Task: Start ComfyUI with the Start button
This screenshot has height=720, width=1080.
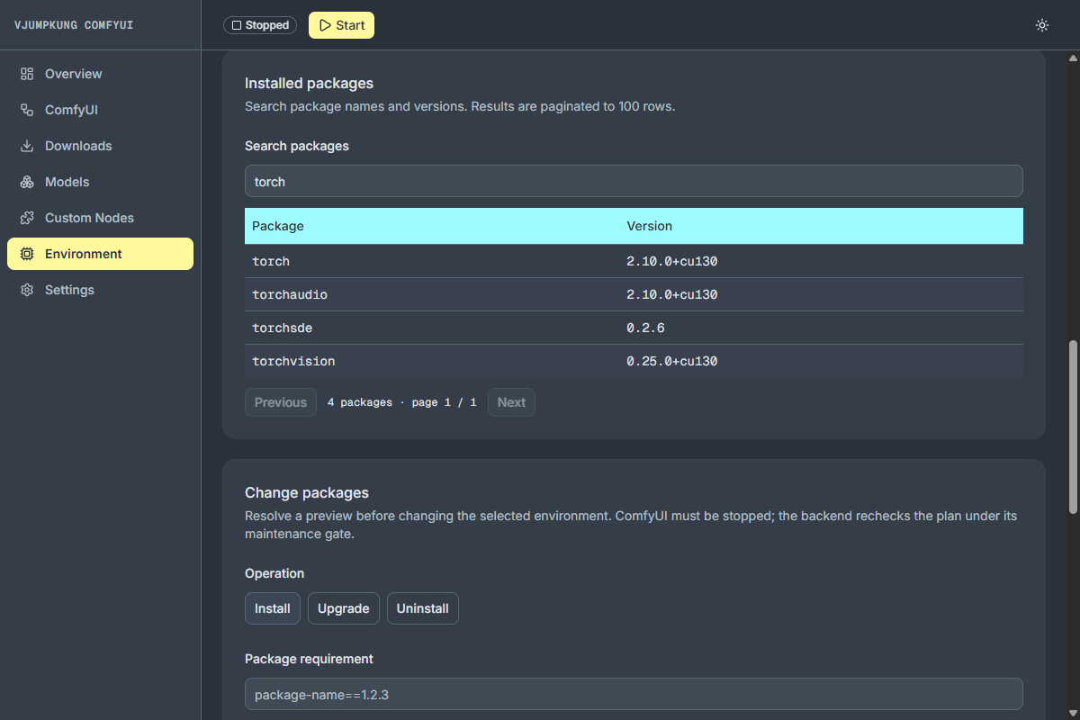Action: 341,25
